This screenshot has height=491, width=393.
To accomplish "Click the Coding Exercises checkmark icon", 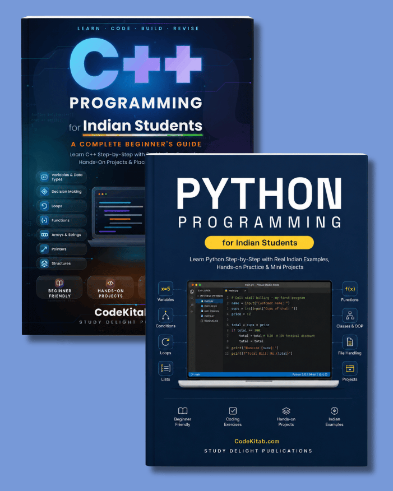I will [x=233, y=410].
